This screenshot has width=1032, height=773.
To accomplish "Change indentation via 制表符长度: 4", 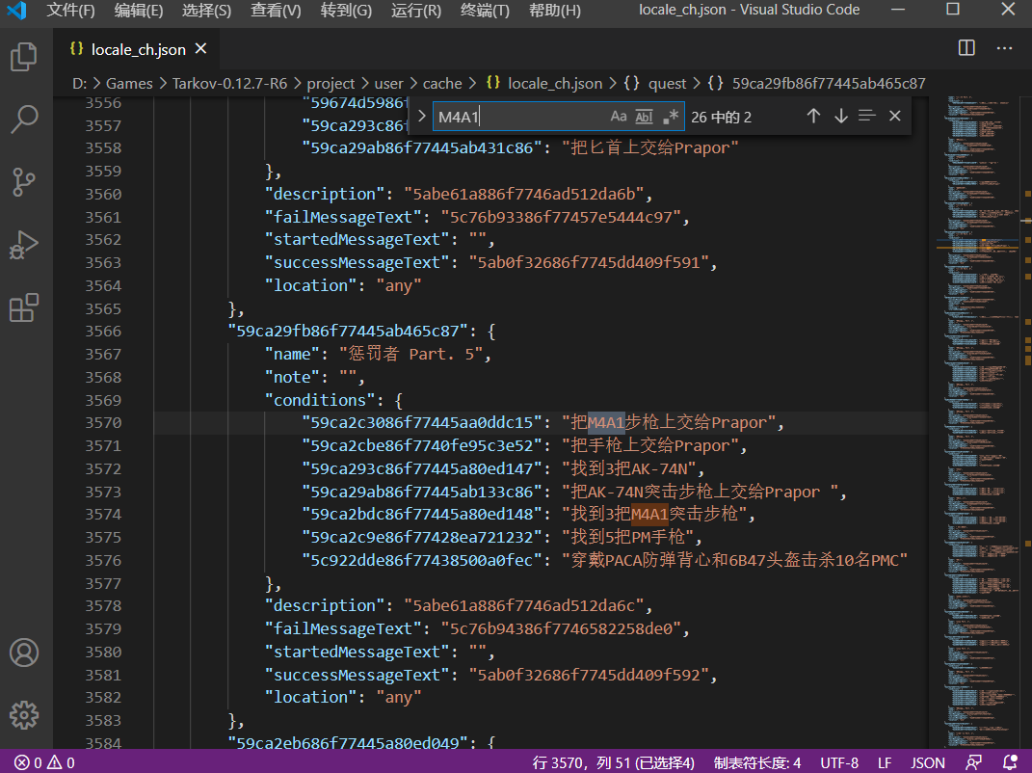I will click(x=756, y=762).
